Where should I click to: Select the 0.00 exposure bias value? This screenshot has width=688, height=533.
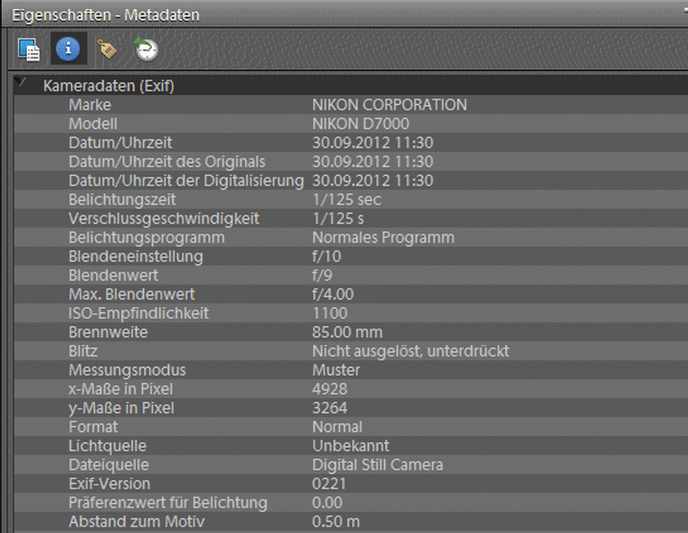coord(327,503)
